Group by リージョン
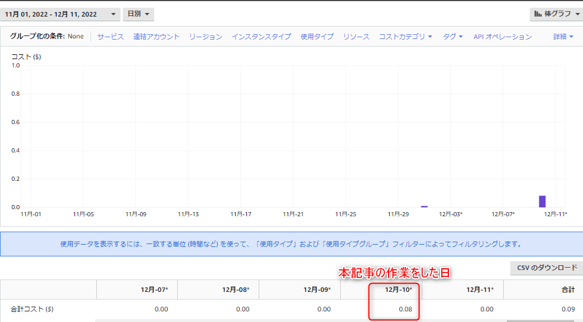 pos(206,37)
